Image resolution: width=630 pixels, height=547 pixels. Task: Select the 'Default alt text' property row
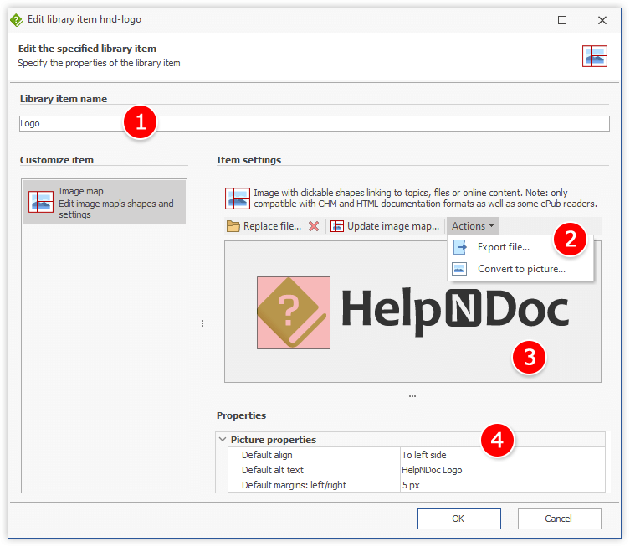417,470
